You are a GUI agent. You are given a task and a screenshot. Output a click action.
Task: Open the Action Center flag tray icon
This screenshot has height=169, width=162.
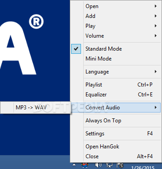(119, 165)
